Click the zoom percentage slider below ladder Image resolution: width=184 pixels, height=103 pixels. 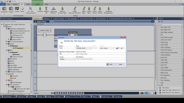coord(149,93)
